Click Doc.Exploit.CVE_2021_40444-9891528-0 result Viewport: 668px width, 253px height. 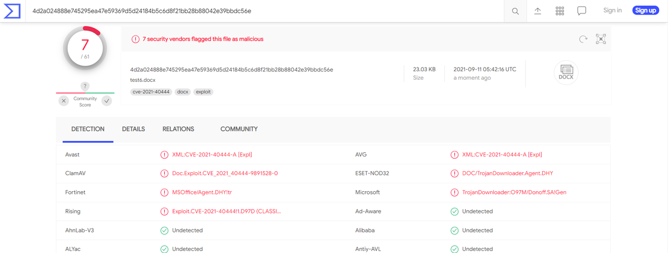tap(225, 173)
